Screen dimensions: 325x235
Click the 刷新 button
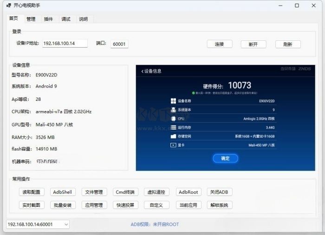288,44
